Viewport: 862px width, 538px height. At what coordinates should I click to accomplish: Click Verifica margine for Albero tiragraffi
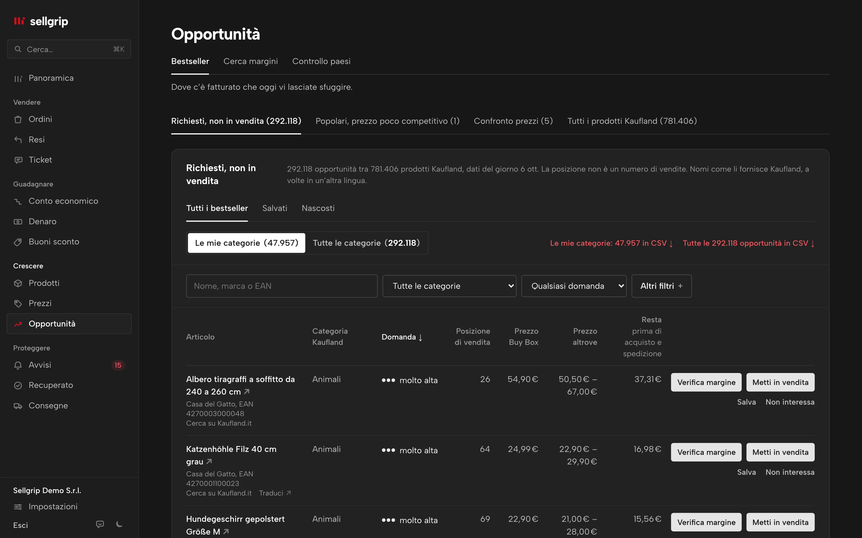coord(706,382)
